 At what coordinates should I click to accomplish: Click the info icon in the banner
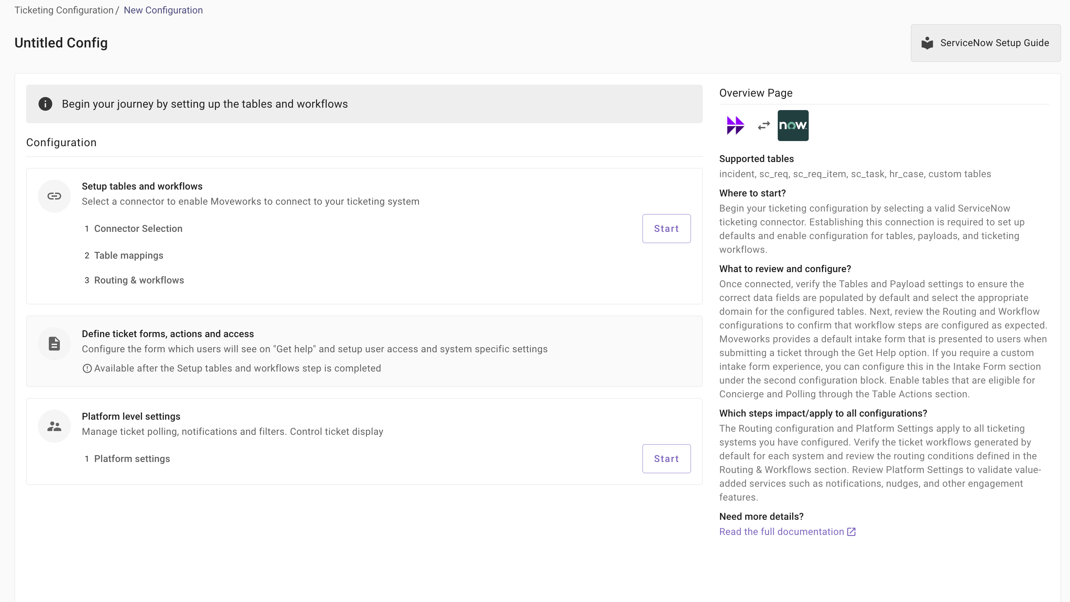(45, 104)
